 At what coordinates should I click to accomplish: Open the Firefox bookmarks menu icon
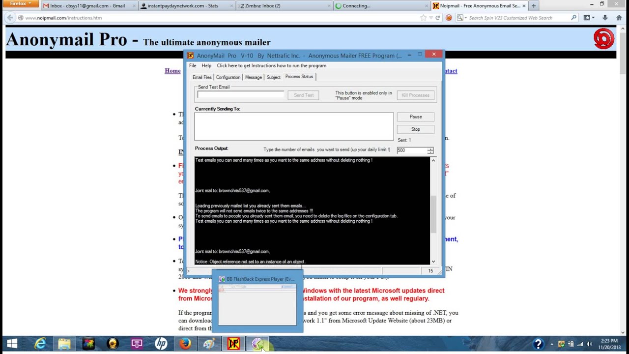(587, 18)
